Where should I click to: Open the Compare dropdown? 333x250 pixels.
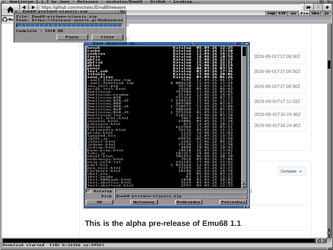[292, 171]
